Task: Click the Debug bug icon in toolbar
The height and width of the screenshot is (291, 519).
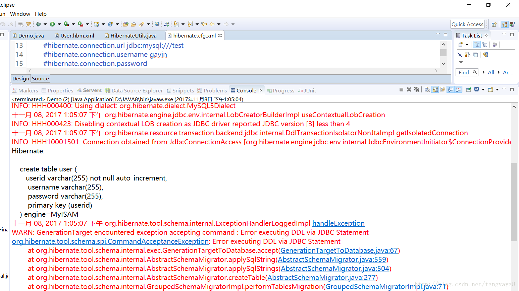Action: pyautogui.click(x=38, y=24)
